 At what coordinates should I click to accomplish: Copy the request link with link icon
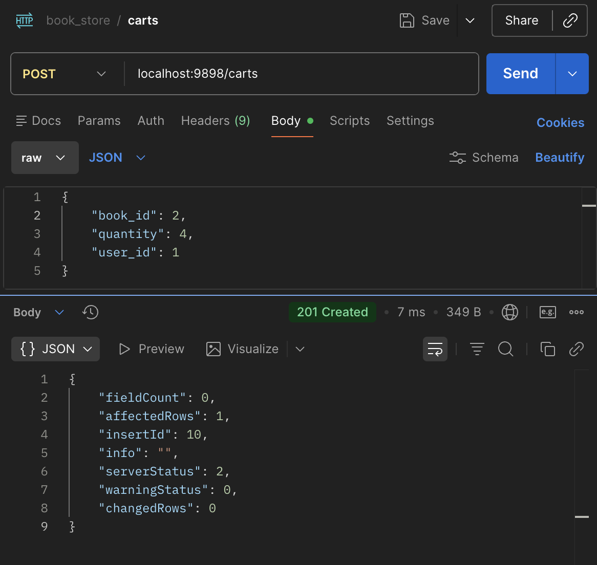click(570, 20)
